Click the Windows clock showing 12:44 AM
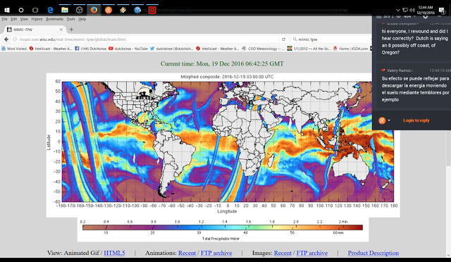Viewport: 451px width, 262px height. tap(426, 10)
